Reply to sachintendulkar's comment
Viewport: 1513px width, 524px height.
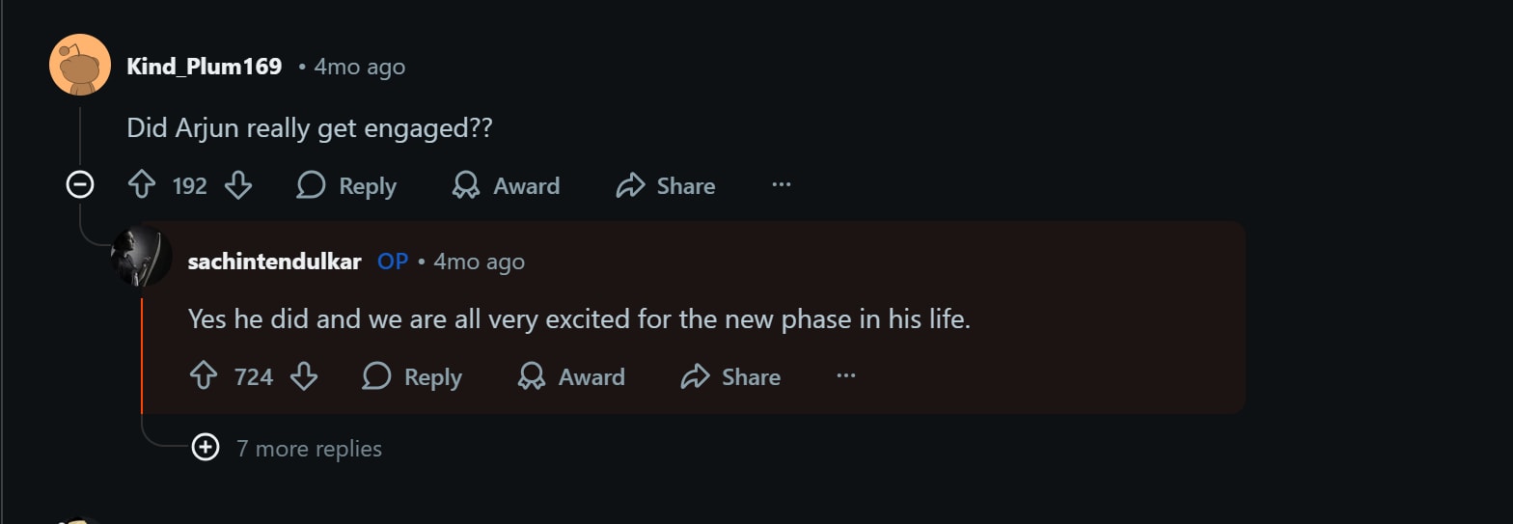click(412, 376)
